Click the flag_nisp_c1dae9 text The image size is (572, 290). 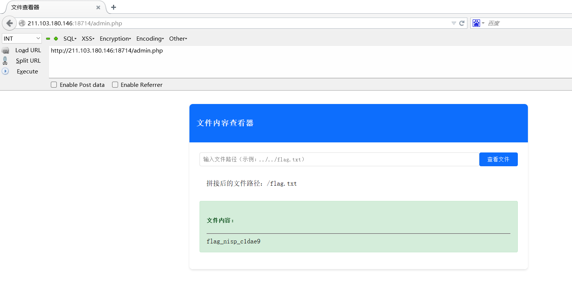pyautogui.click(x=234, y=242)
